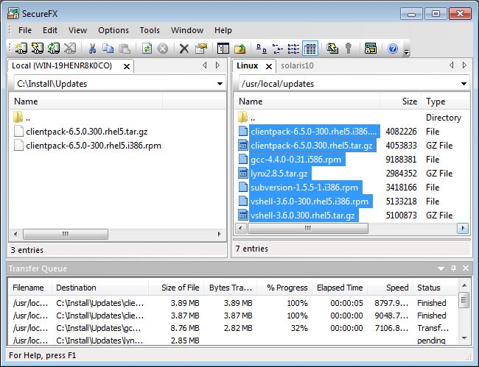The height and width of the screenshot is (367, 479).
Task: Click the Properties toolbar icon
Action: coord(201,48)
